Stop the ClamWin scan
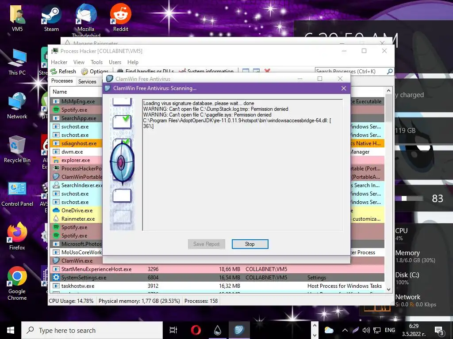The width and height of the screenshot is (453, 339). click(250, 244)
